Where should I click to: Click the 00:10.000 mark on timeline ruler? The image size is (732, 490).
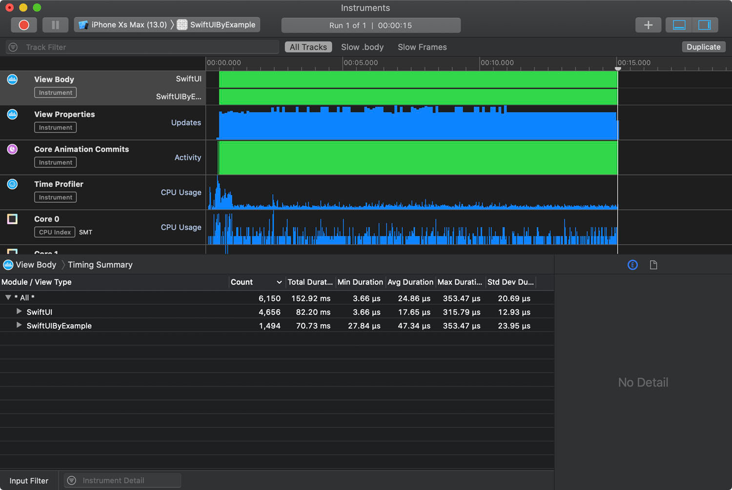497,63
